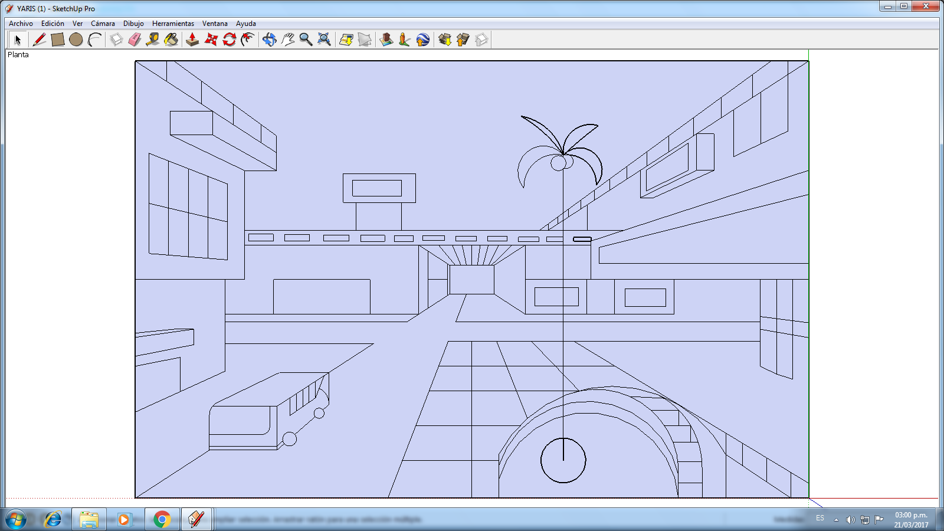Select the Rectangle tool
The height and width of the screenshot is (531, 944).
(x=57, y=40)
